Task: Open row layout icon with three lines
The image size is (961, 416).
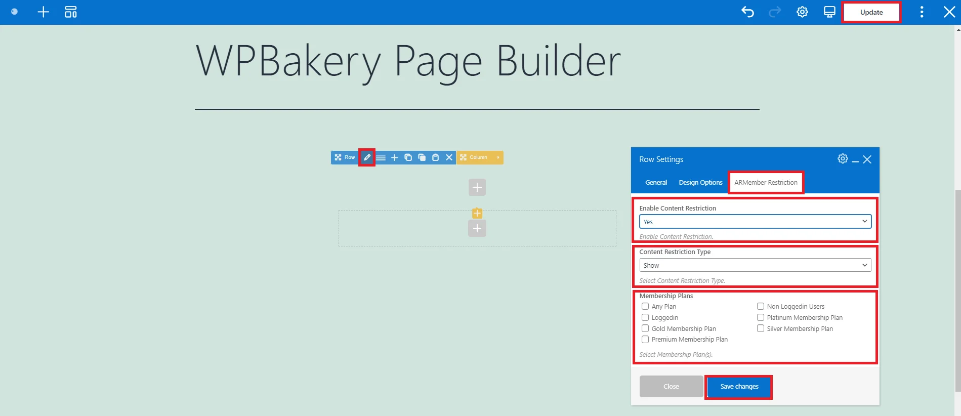Action: tap(381, 158)
